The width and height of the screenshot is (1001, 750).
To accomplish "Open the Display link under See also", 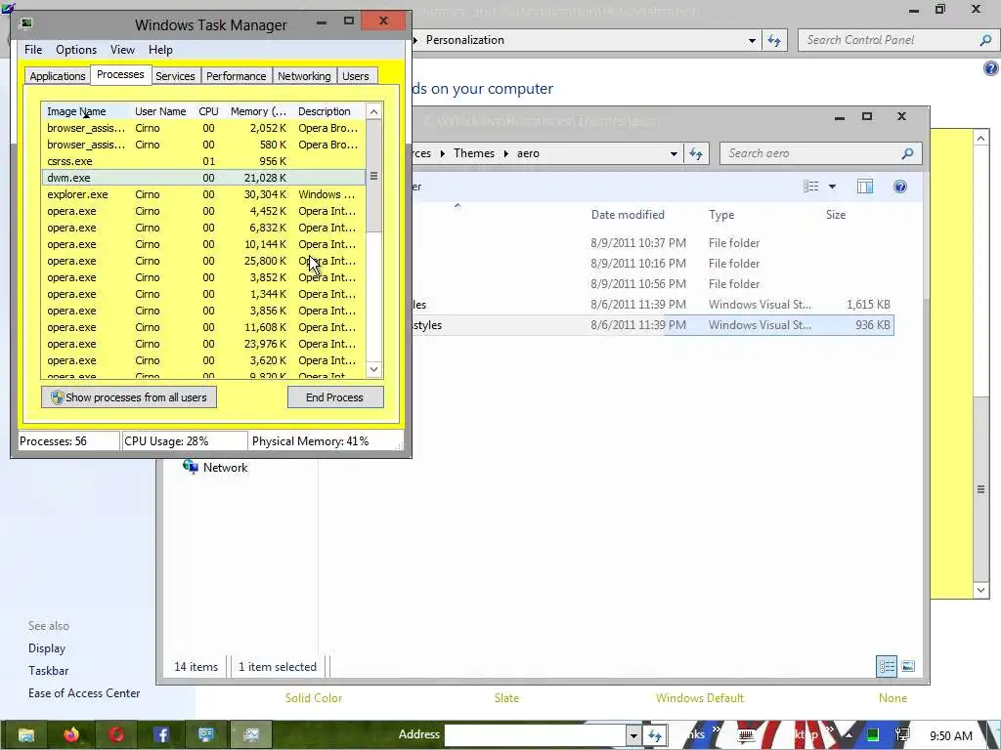I will 47,648.
